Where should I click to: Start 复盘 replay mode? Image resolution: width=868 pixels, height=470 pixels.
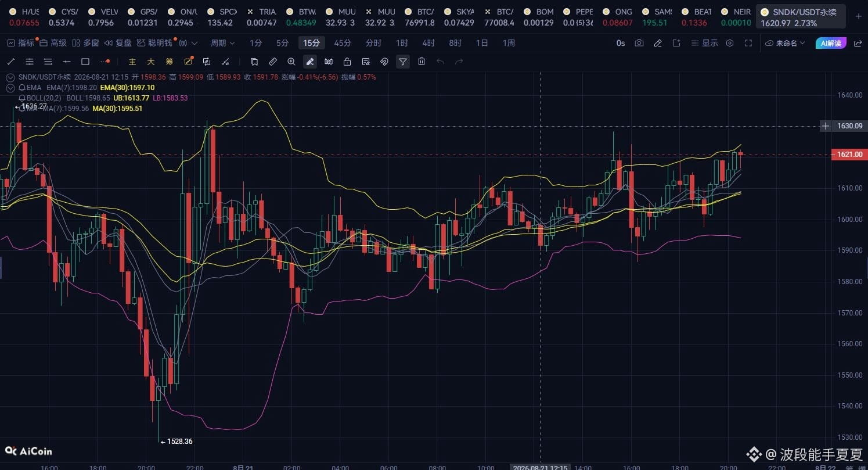pyautogui.click(x=118, y=43)
